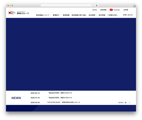The image size is (142, 120).
Task: Open the 日本語 language dropdown
Action: [x=128, y=10]
